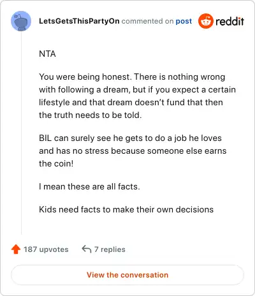Click the reply arrow icon
This screenshot has width=255, height=296.
[87, 249]
